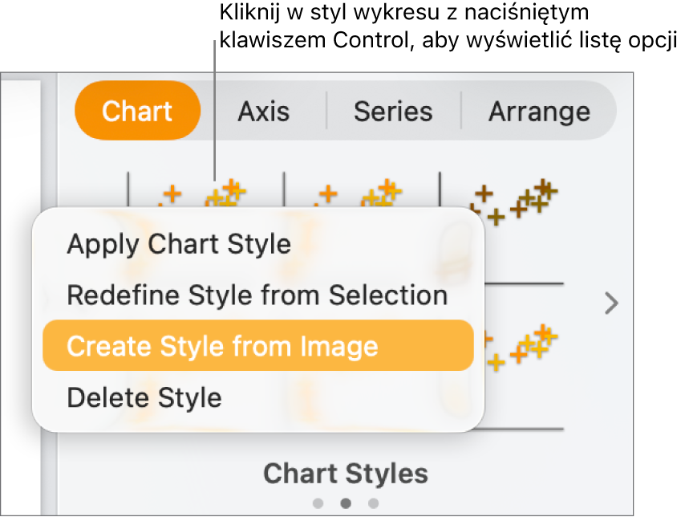Select the brown scatter chart style thumbnail
The image size is (685, 517).
coord(513,200)
